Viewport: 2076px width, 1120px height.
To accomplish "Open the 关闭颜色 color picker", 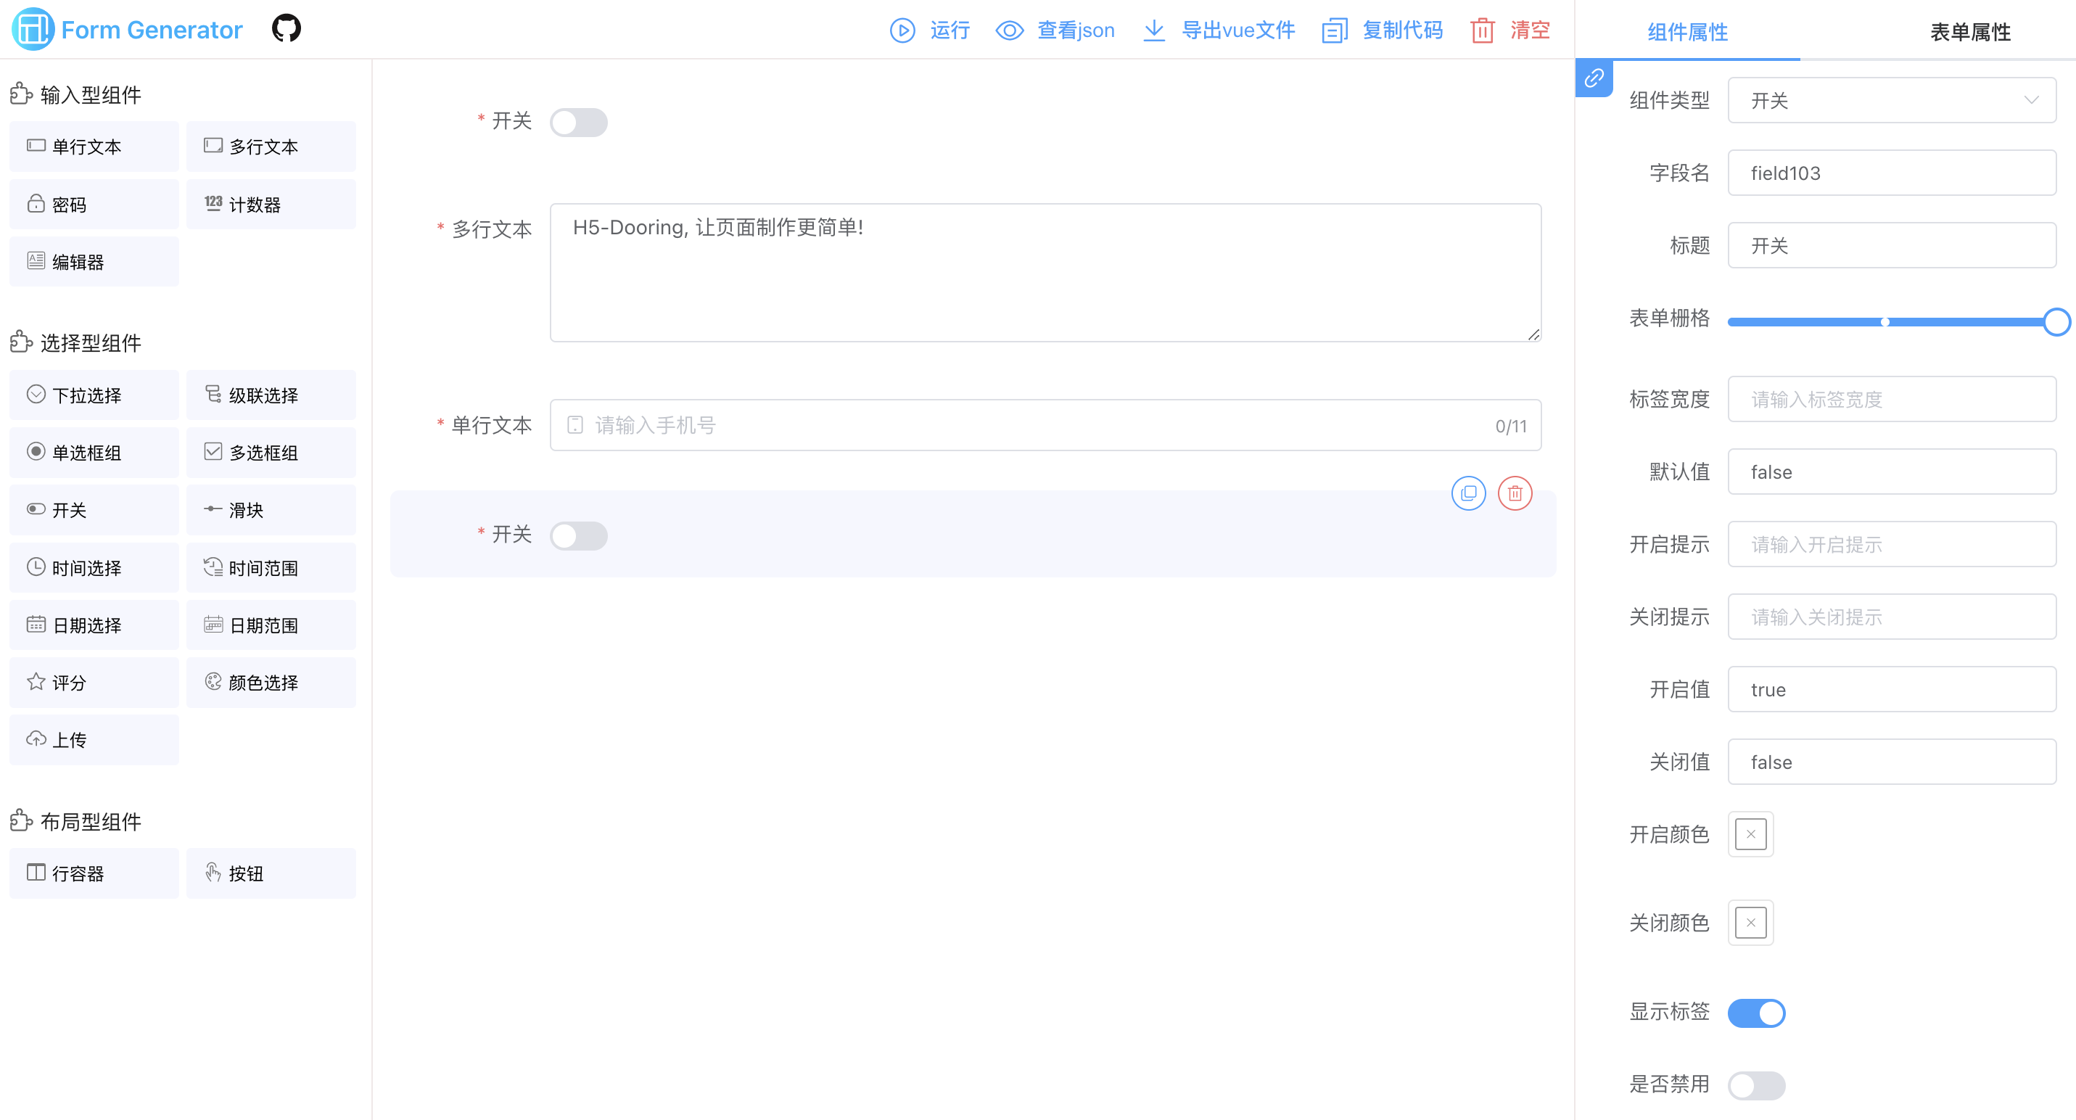I will tap(1750, 923).
